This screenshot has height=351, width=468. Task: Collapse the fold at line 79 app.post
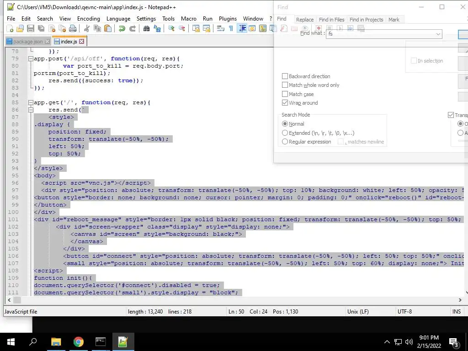[x=31, y=59]
